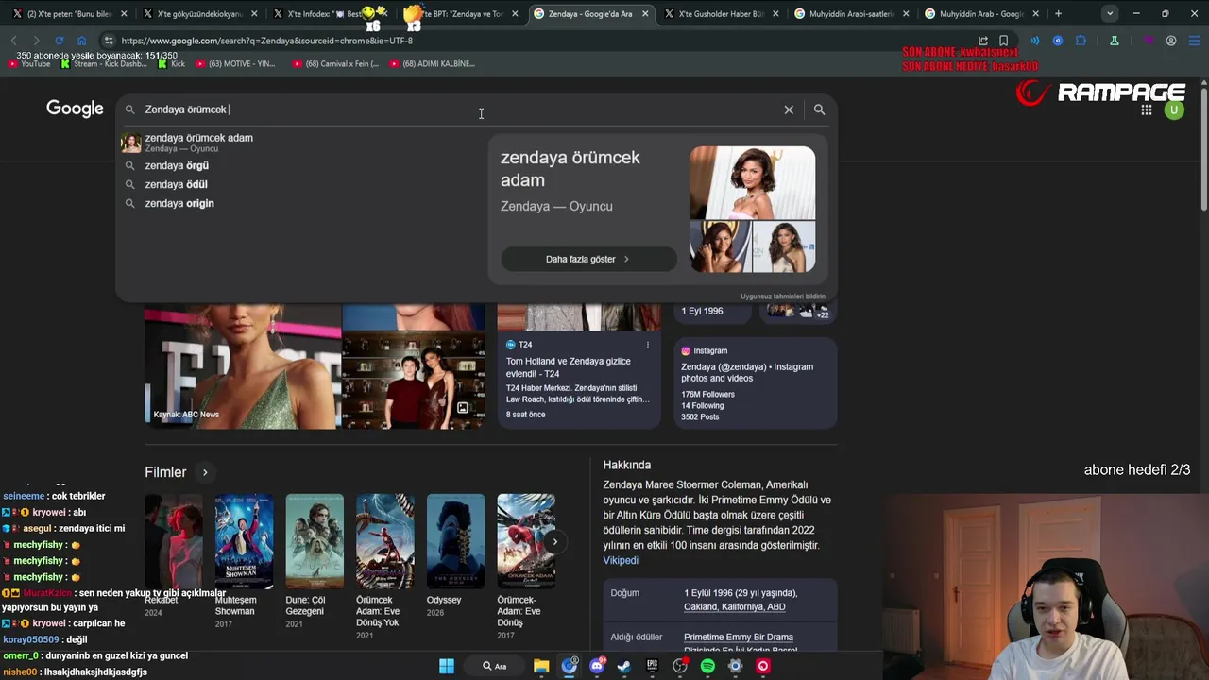Open Discord from the taskbar
The width and height of the screenshot is (1209, 680).
point(597,666)
